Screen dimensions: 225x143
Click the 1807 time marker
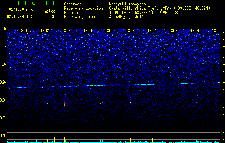(152, 31)
